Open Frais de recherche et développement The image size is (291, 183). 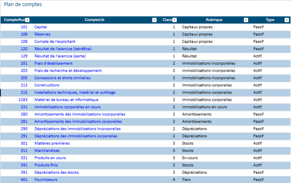(x=68, y=71)
